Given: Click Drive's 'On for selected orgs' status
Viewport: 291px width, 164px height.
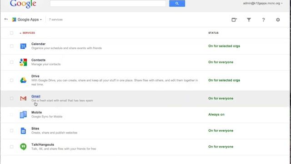Looking at the screenshot, I should click(224, 80).
